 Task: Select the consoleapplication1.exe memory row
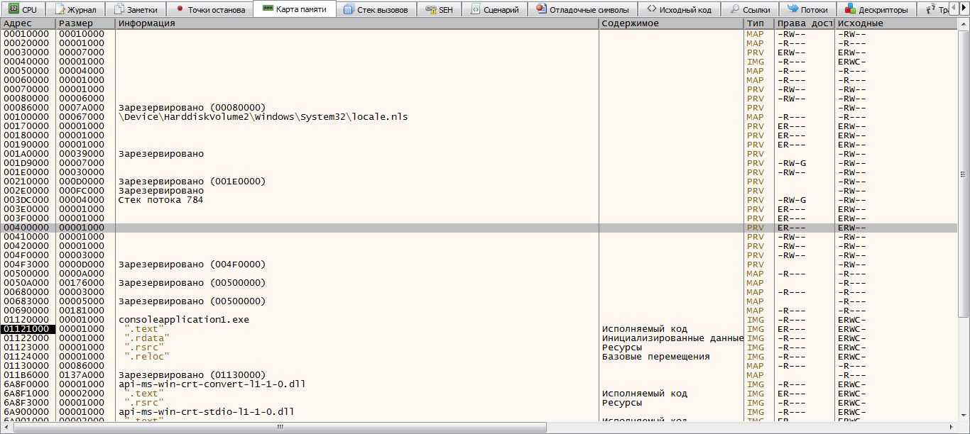(x=183, y=320)
